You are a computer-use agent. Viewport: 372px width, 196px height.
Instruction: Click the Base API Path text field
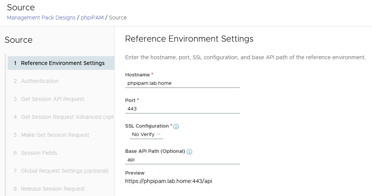182,159
